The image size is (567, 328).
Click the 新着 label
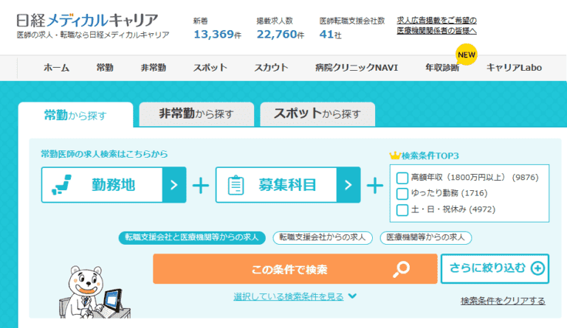point(201,21)
